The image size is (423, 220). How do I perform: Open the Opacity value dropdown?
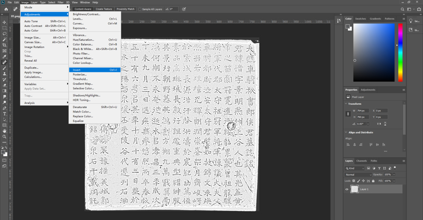(x=394, y=175)
